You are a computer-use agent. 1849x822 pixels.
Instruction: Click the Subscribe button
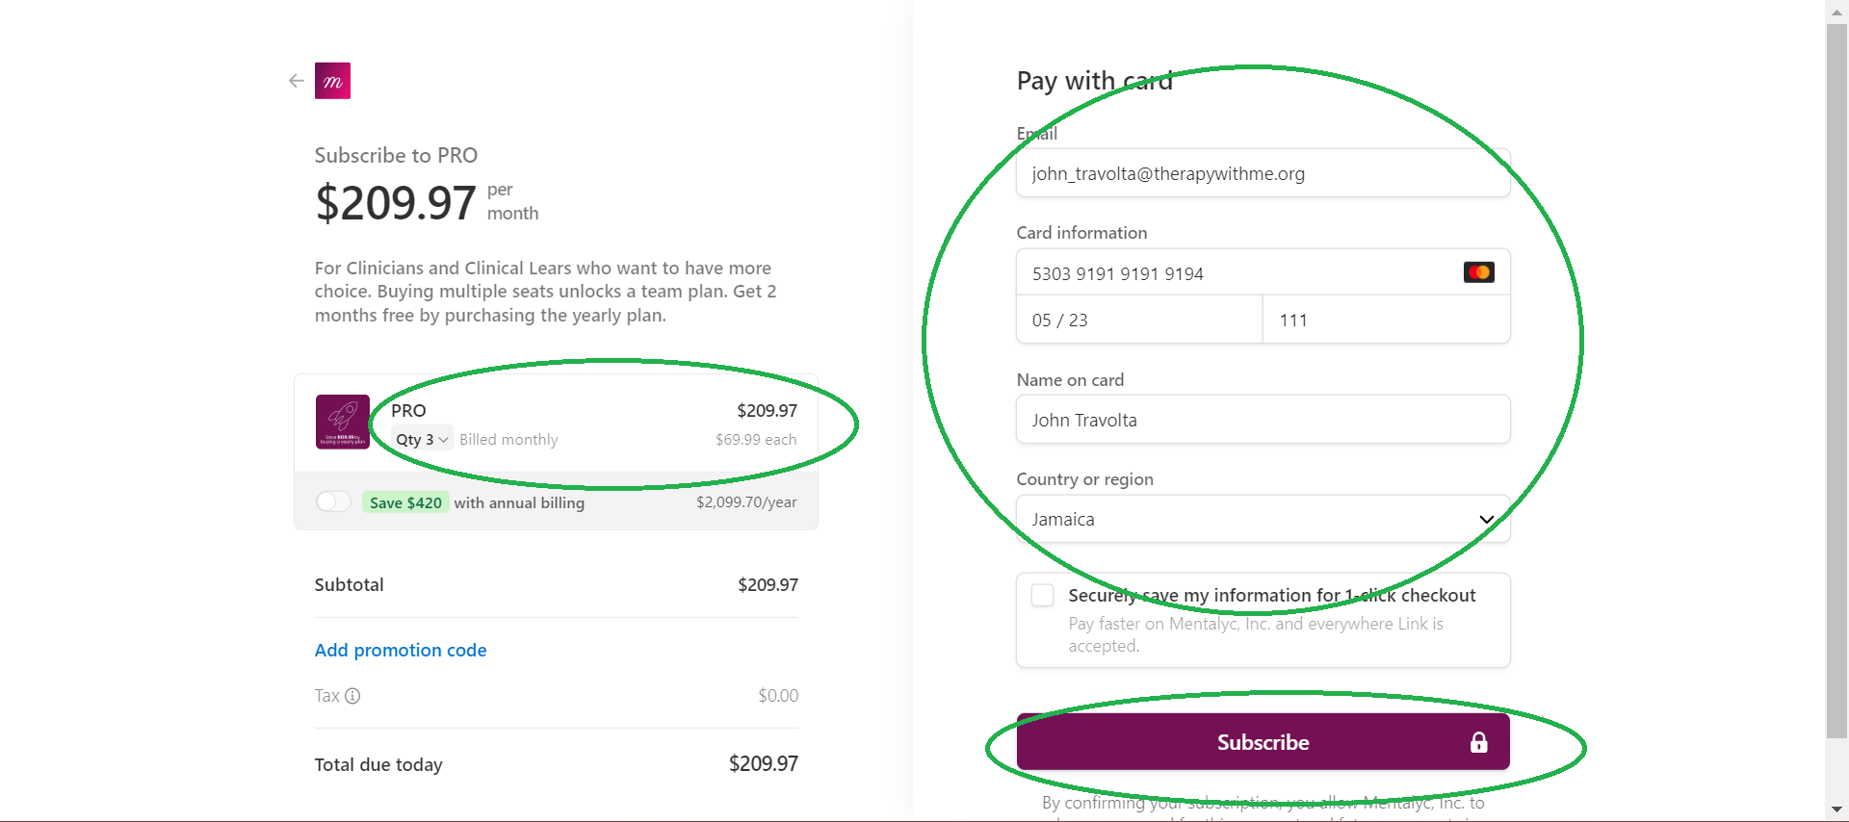1263,742
